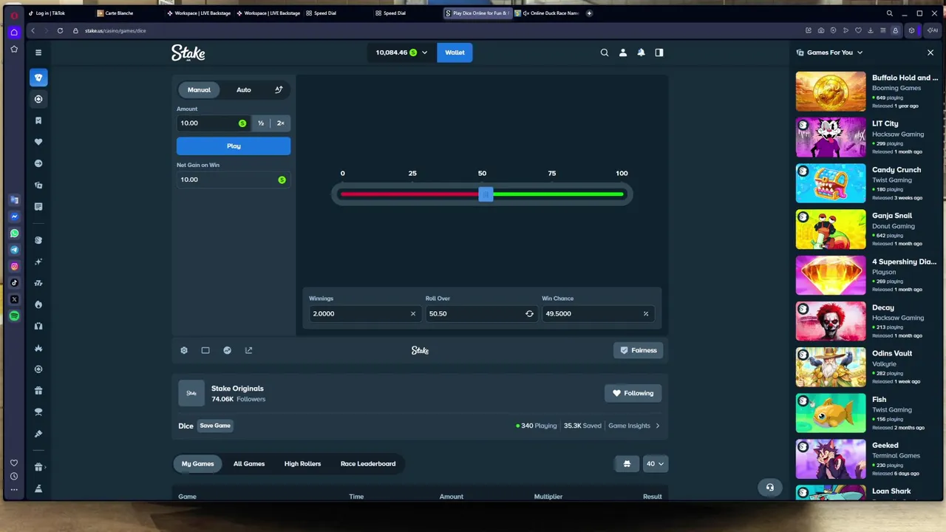Click the Roll Over swap icon
Image resolution: width=946 pixels, height=532 pixels.
529,313
